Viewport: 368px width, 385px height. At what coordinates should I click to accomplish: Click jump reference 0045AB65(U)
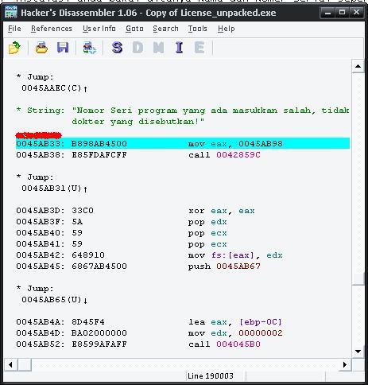coord(54,300)
